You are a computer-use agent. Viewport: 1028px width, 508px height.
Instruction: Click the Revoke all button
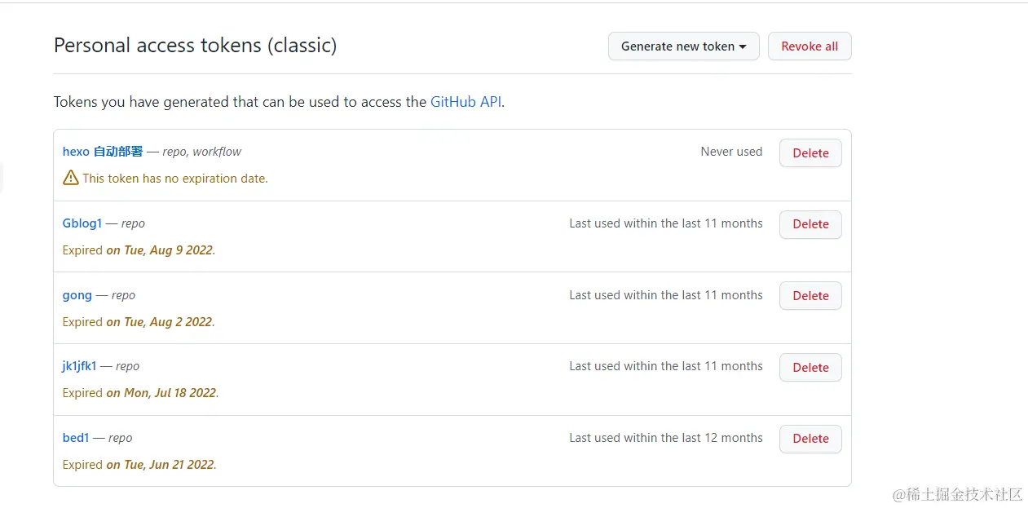[x=809, y=46]
